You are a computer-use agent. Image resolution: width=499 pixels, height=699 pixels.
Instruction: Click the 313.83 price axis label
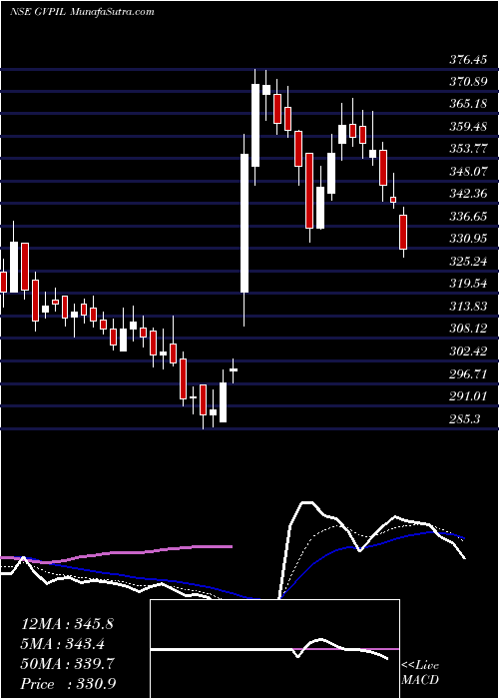point(467,307)
